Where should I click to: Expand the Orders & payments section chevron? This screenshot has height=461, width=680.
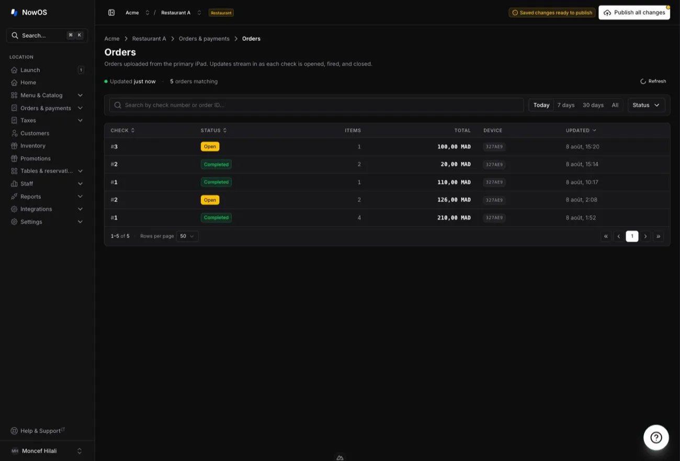tap(80, 108)
